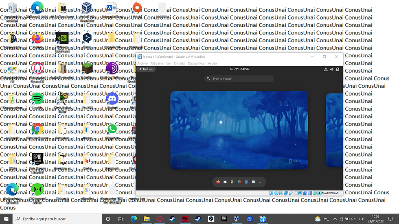The width and height of the screenshot is (399, 224).
Task: Focus the 'Type to search' field
Action: point(239,79)
